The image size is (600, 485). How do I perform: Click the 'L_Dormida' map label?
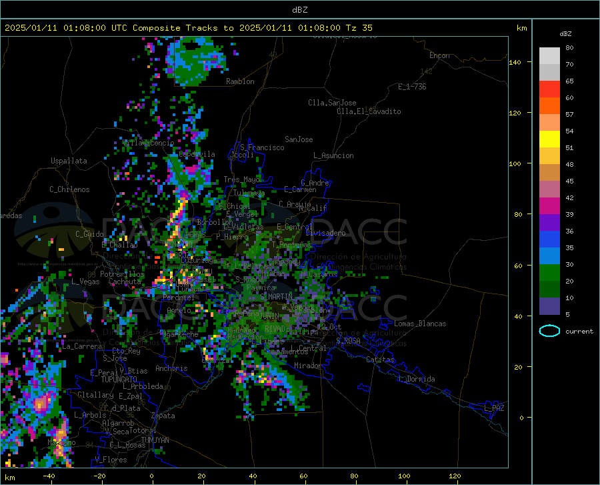click(416, 379)
